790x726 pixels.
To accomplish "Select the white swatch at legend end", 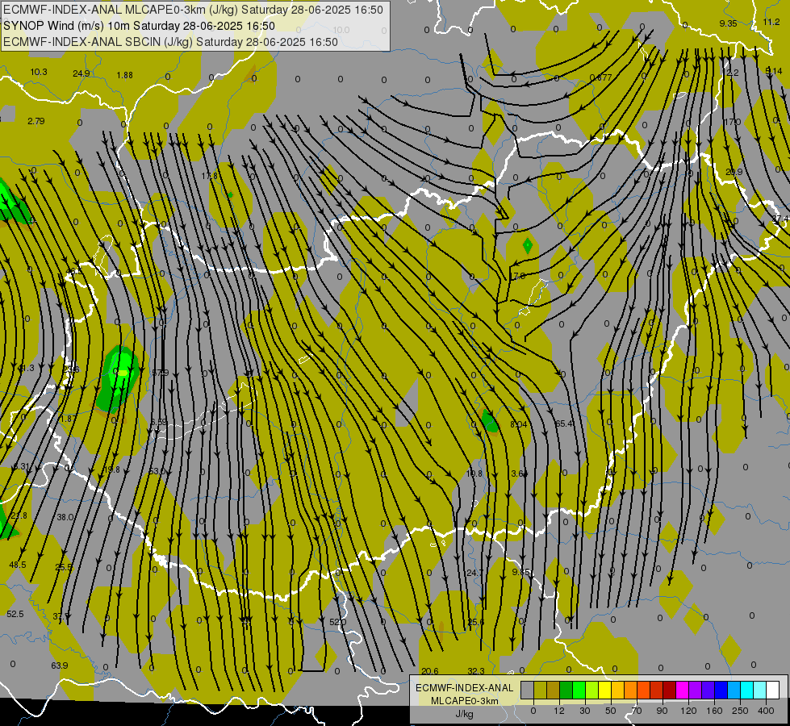I will [x=773, y=691].
